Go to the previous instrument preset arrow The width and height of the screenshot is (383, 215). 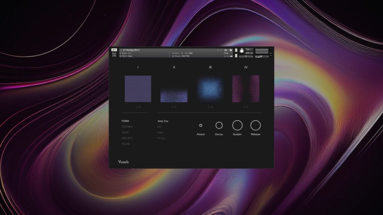[218, 50]
